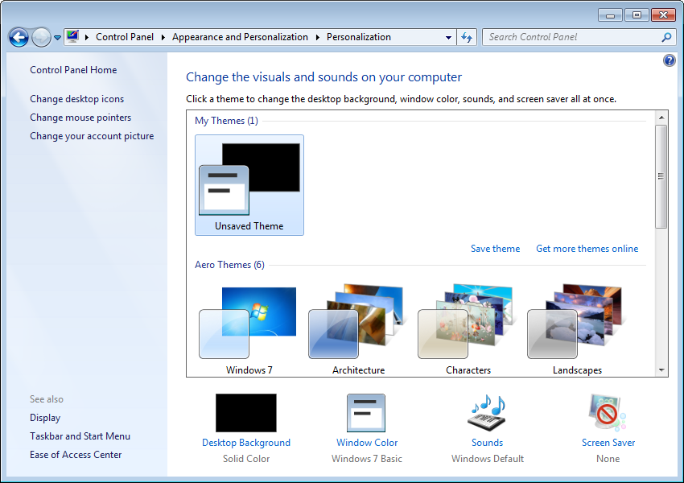
Task: Click the Screen Saver icon
Action: coord(608,413)
